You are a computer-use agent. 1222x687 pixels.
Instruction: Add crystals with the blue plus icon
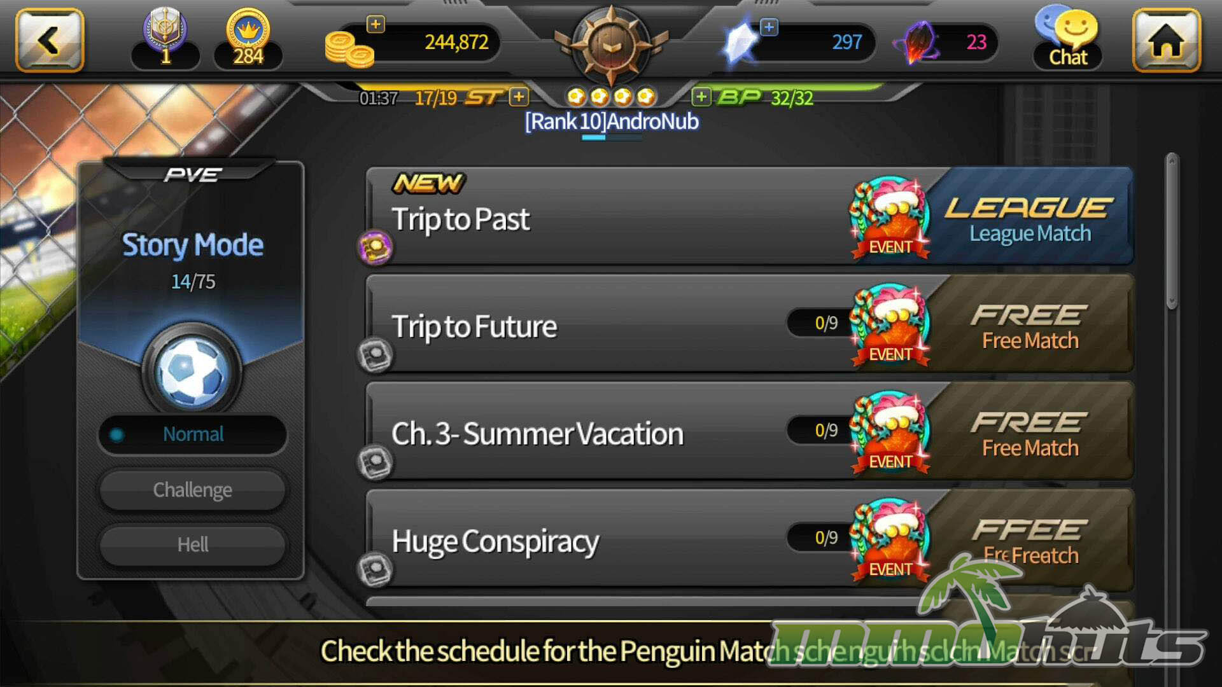(769, 27)
